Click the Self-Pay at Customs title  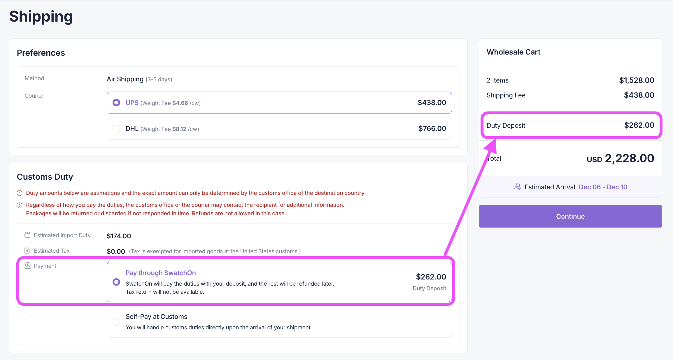coord(156,317)
